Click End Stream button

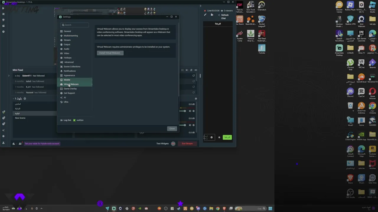187,144
